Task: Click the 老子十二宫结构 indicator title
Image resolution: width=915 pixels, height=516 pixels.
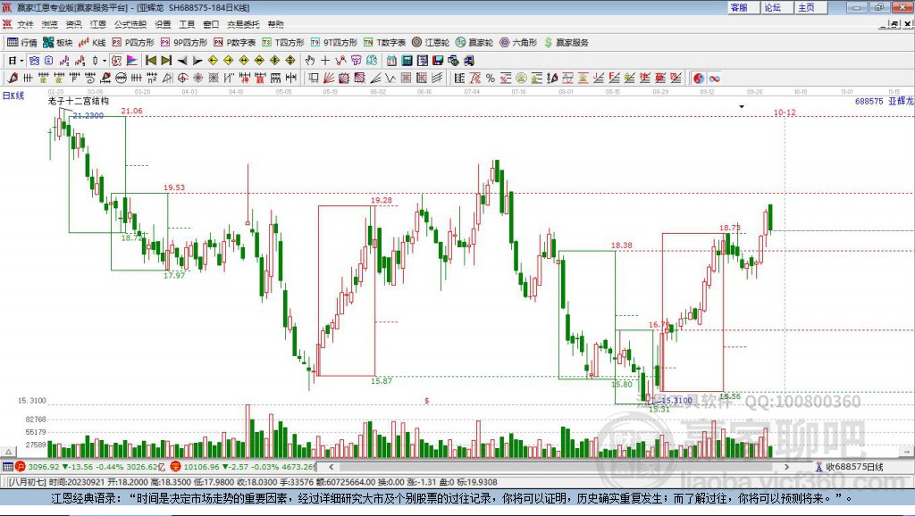Action: (79, 101)
